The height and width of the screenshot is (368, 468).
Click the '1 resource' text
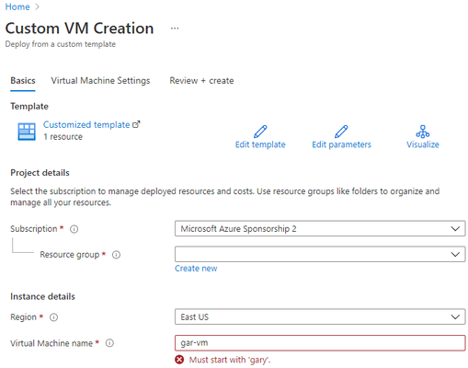coord(63,137)
